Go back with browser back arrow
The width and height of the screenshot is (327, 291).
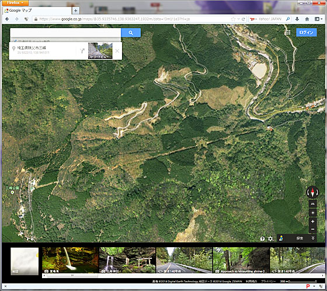7,19
